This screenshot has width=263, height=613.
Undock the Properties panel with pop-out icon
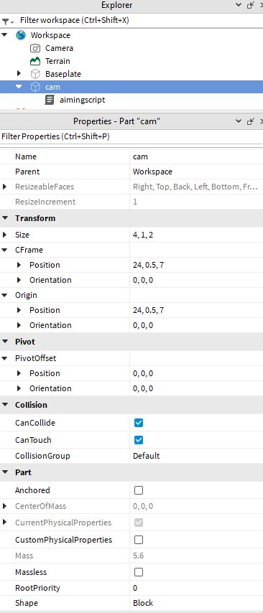[251, 121]
